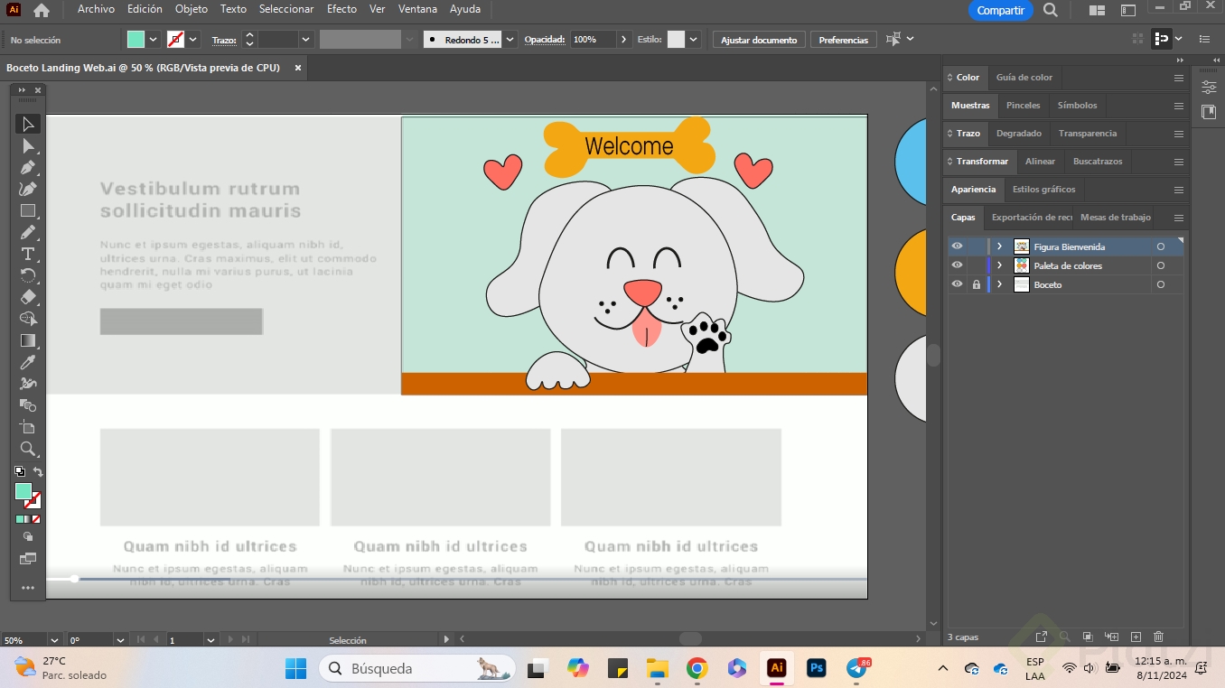Switch to the Mesas de trabajo tab
The width and height of the screenshot is (1225, 688).
tap(1115, 218)
